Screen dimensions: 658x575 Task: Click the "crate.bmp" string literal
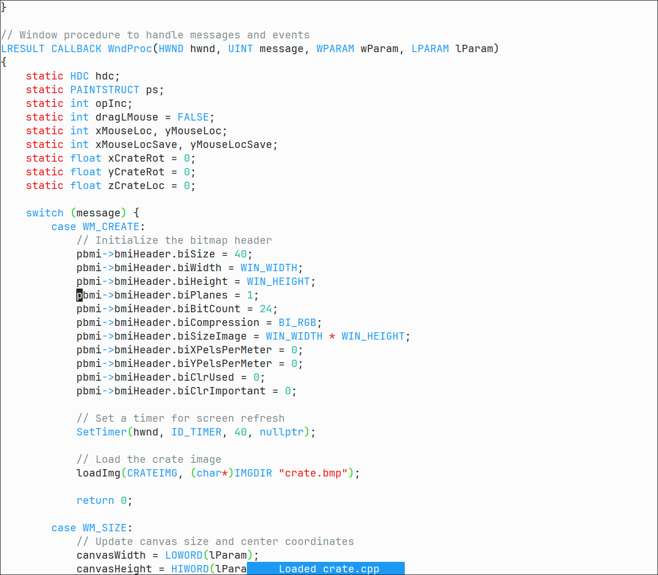pos(316,473)
